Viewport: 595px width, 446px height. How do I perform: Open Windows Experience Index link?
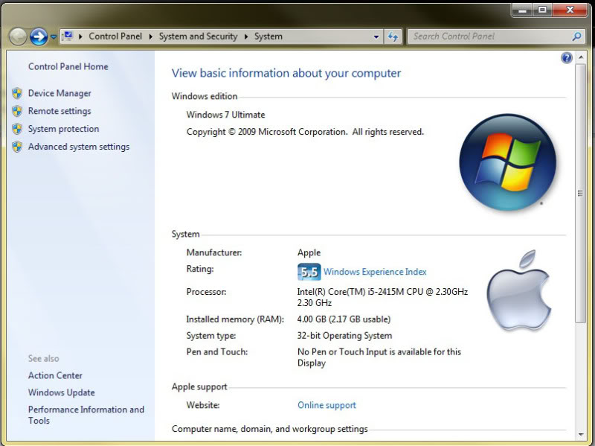[375, 272]
